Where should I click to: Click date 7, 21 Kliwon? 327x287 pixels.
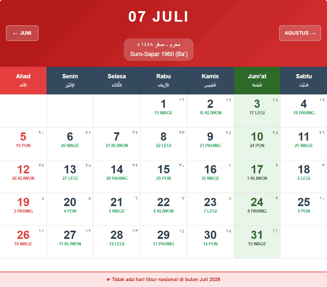coord(117,144)
